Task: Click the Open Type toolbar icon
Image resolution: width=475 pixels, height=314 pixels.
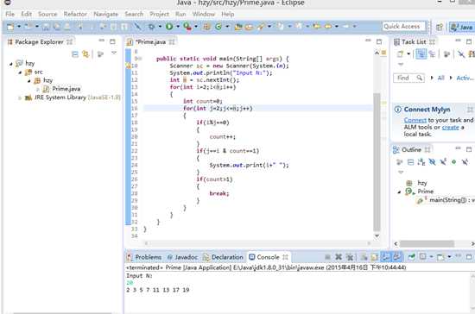Action: coord(238,27)
